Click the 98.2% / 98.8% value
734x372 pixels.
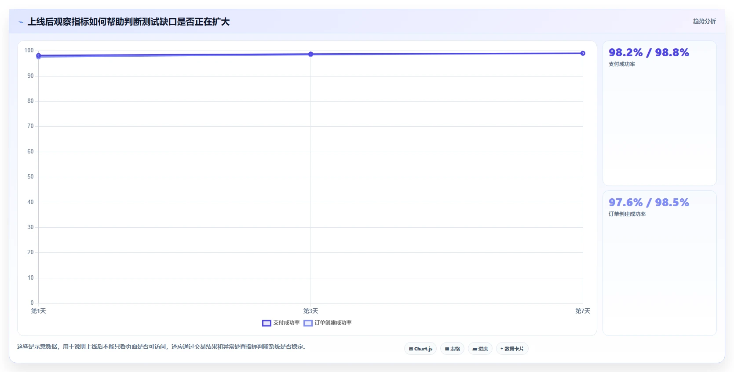[649, 52]
